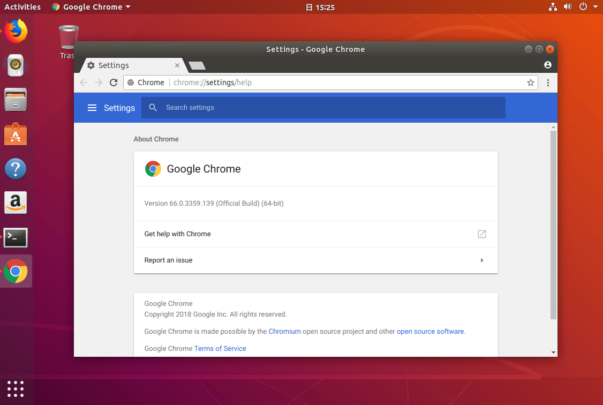
Task: Click the Get help with Chrome row
Action: 315,234
